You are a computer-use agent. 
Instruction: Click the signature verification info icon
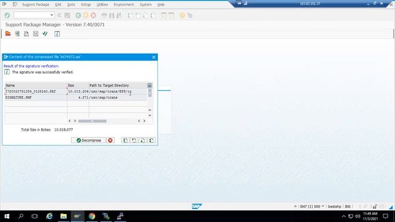tap(7, 72)
